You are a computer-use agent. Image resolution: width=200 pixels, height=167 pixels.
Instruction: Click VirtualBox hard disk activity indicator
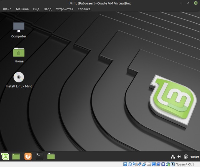click(x=125, y=164)
